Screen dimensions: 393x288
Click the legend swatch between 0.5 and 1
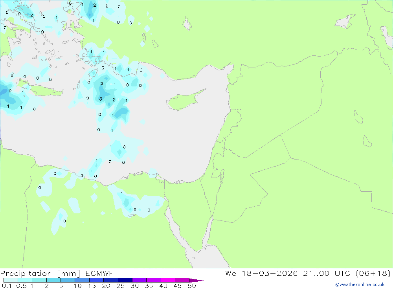tap(25, 280)
